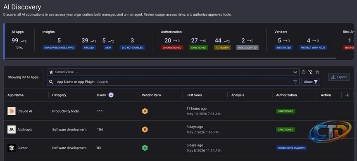357x161 pixels.
Task: Click the Anthropic app logo
Action: coord(12,129)
